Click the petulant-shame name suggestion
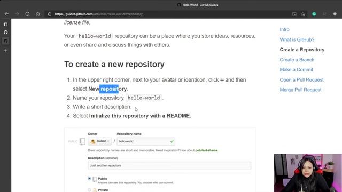Image resolution: width=342 pixels, height=192 pixels. pyautogui.click(x=206, y=150)
